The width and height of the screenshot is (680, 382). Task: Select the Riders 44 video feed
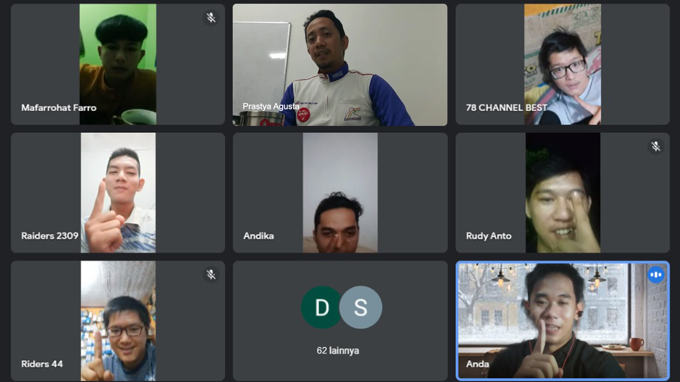(118, 321)
